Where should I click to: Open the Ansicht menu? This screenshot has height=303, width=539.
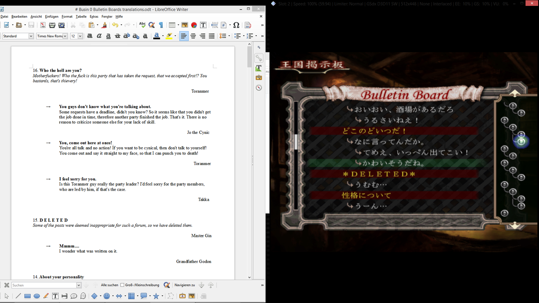[x=36, y=16]
